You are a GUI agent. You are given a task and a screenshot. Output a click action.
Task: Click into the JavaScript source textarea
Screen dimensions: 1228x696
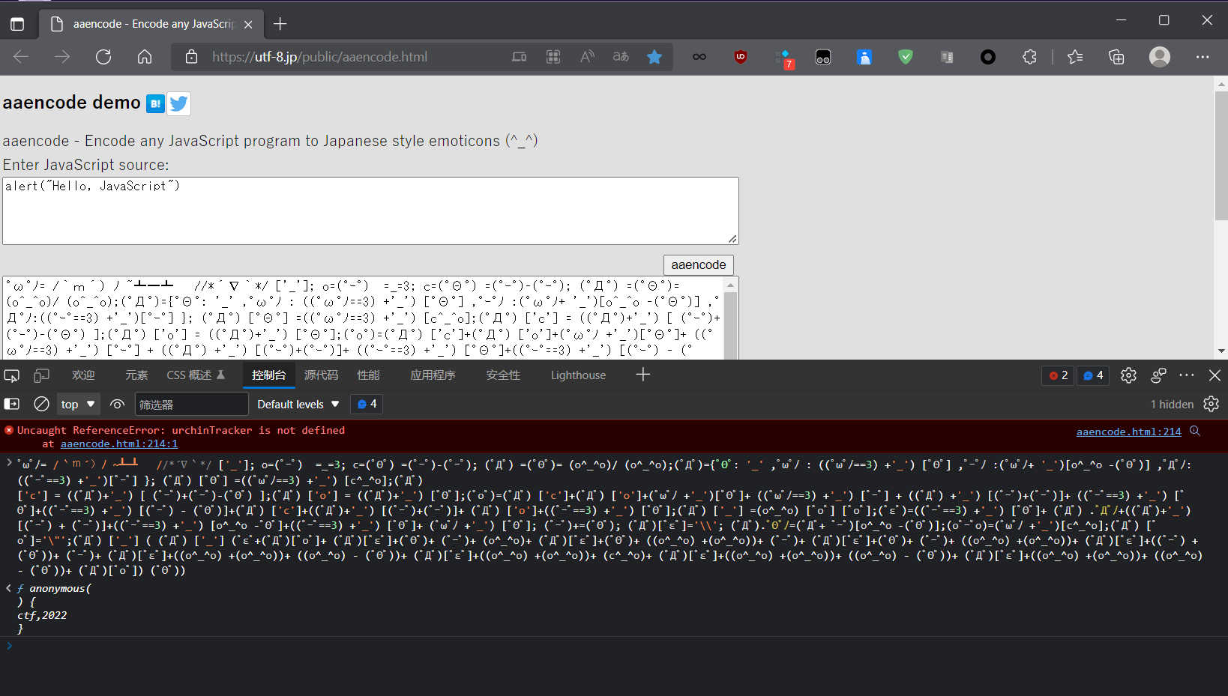370,211
